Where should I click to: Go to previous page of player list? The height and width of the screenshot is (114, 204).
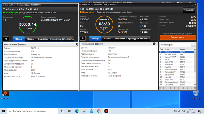(163, 88)
